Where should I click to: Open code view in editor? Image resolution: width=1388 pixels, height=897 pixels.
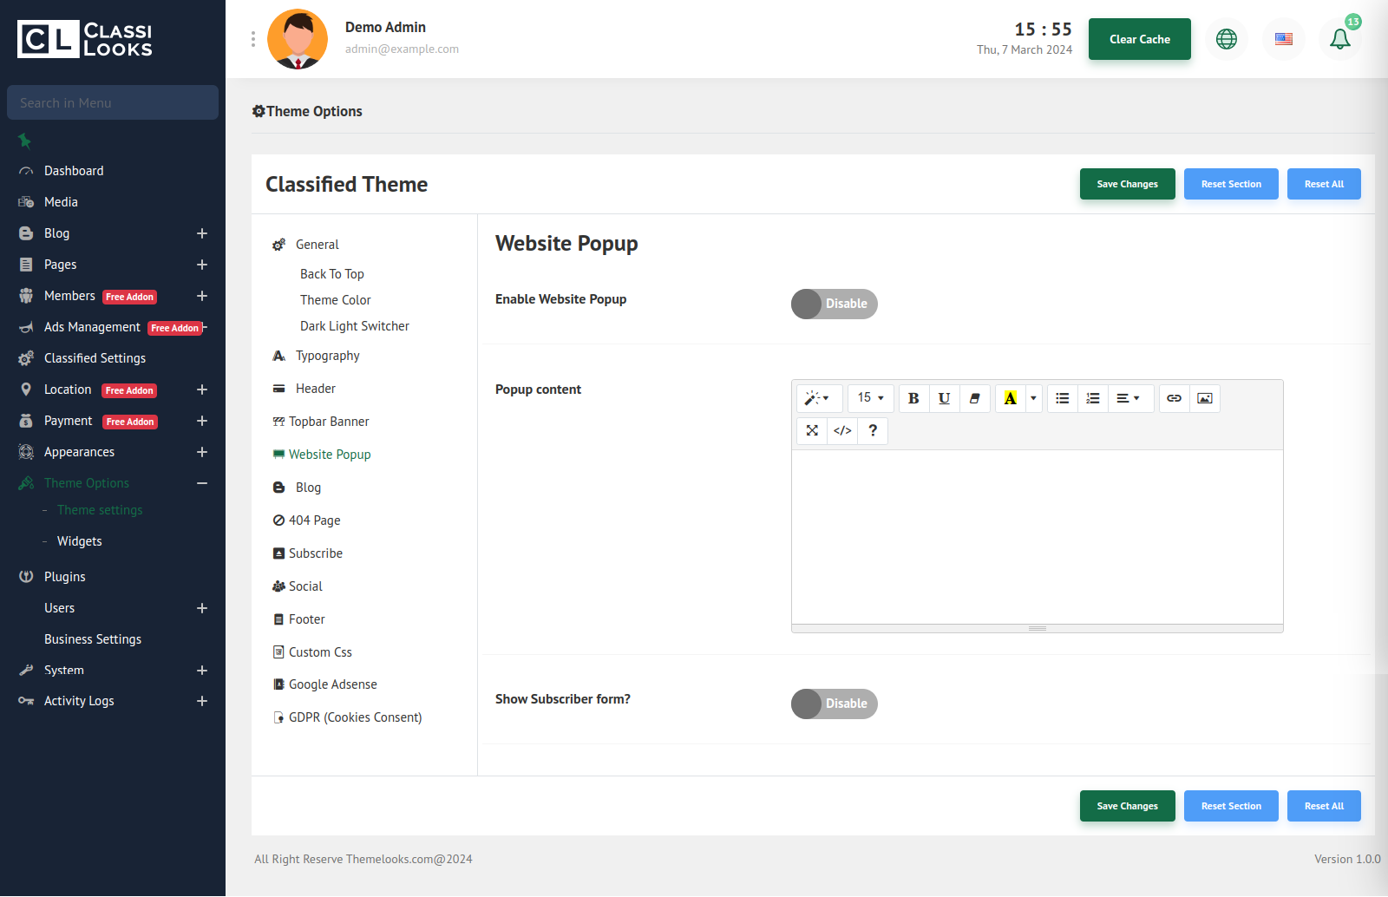(842, 430)
